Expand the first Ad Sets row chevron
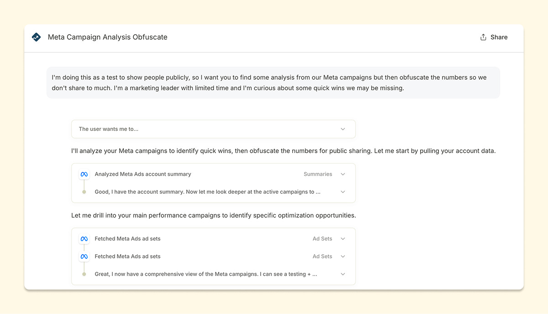 click(x=343, y=239)
